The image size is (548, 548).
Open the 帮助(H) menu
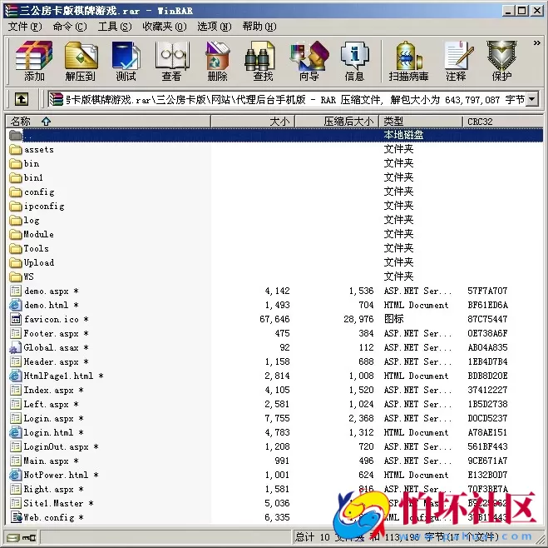(259, 27)
